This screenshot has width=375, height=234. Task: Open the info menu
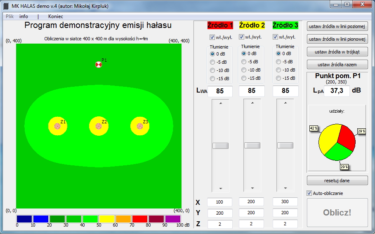click(x=24, y=16)
